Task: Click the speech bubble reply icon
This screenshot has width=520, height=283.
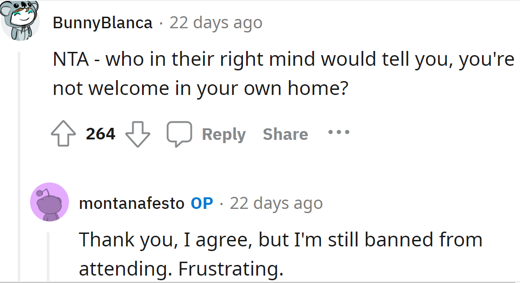Action: click(x=180, y=134)
